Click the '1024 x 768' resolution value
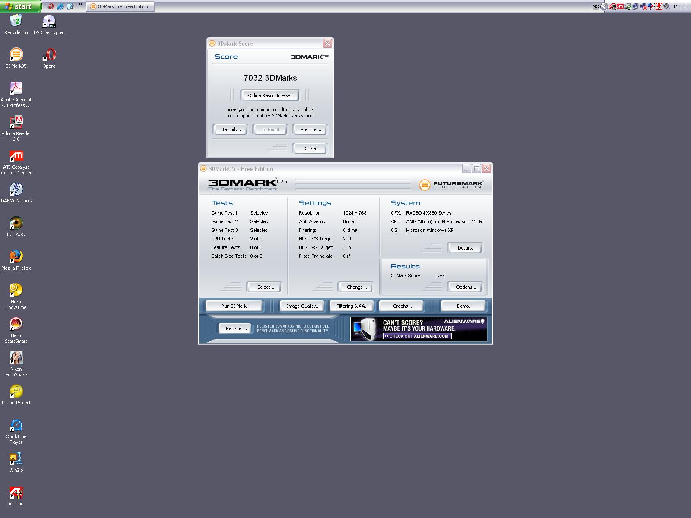 pos(355,213)
